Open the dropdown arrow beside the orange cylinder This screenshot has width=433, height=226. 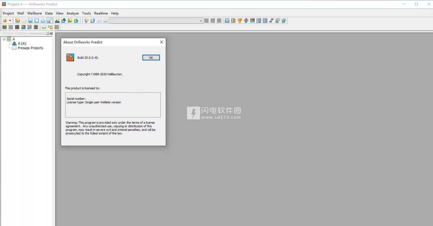(10, 21)
